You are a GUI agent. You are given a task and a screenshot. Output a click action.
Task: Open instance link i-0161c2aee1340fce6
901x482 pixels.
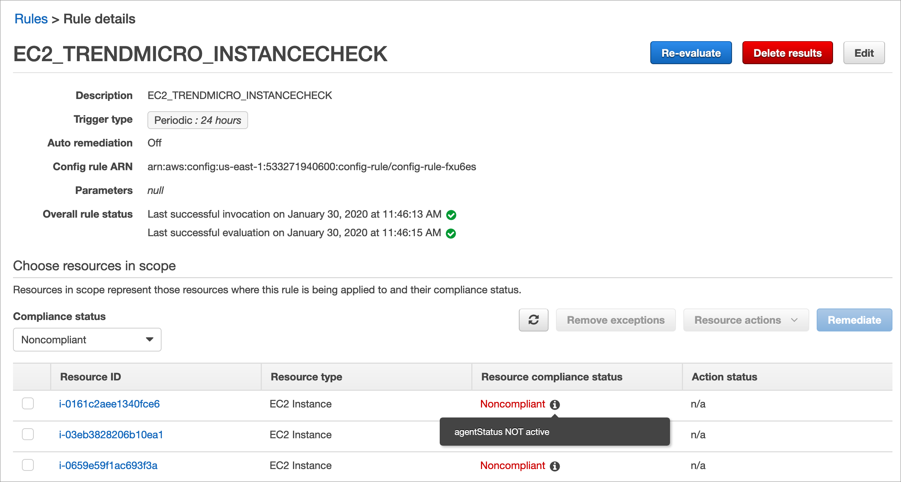pos(109,404)
